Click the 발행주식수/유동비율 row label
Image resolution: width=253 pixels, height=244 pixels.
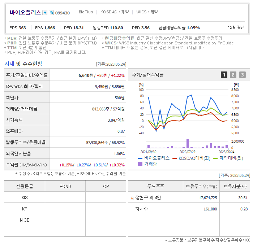26,142
